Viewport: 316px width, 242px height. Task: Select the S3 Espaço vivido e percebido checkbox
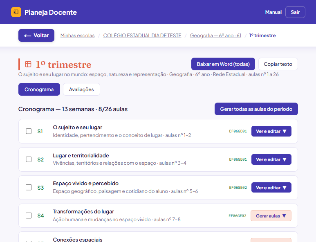29,187
